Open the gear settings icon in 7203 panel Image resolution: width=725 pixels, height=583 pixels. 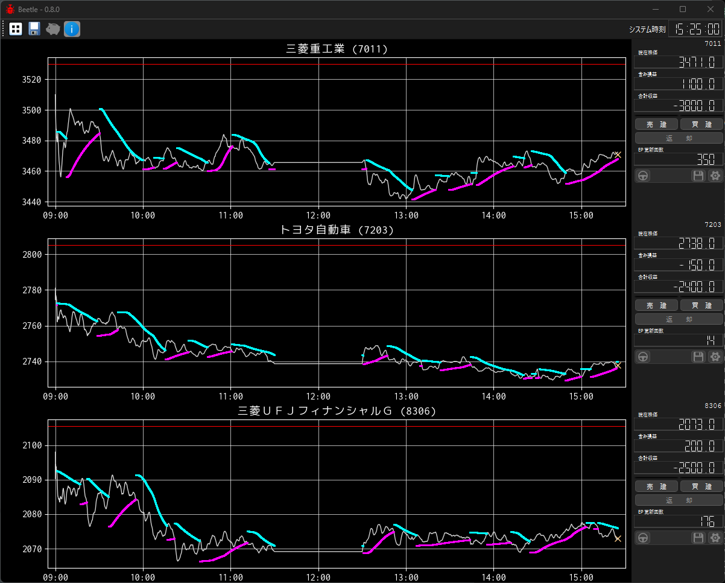coord(715,357)
